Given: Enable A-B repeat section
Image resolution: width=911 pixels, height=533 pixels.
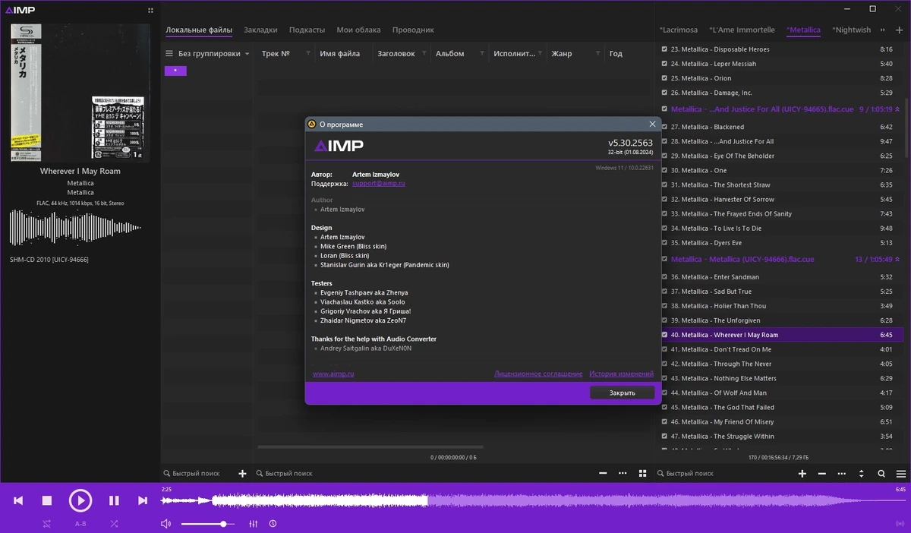Looking at the screenshot, I should point(80,524).
